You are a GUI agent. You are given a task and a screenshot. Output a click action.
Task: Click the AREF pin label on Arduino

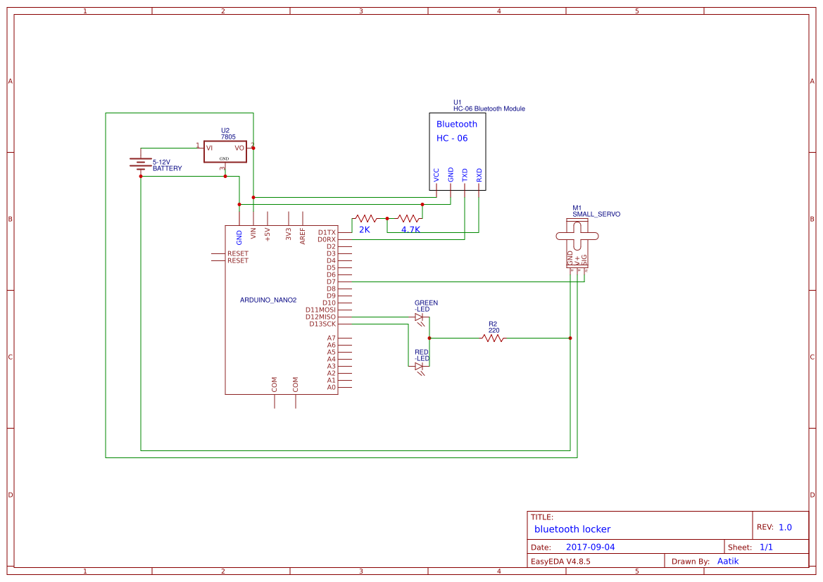coord(302,236)
